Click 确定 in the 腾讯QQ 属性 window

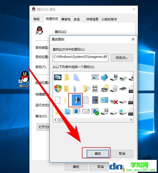(76, 167)
